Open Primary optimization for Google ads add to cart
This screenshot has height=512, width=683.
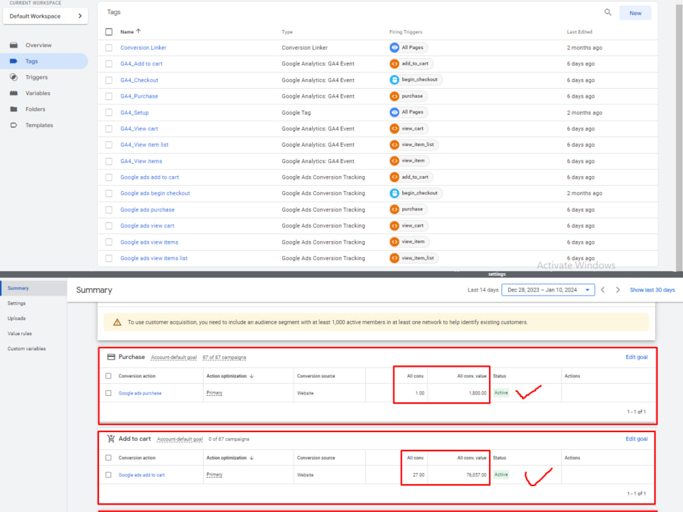[x=214, y=474]
